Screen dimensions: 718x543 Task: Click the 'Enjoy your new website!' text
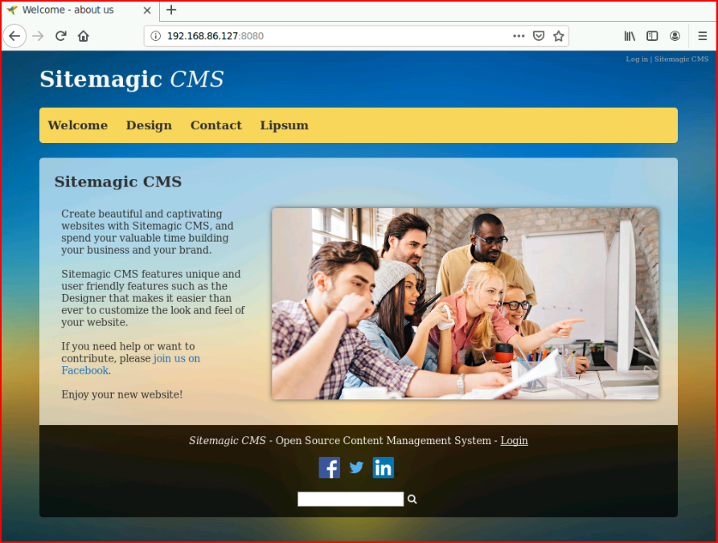(121, 394)
